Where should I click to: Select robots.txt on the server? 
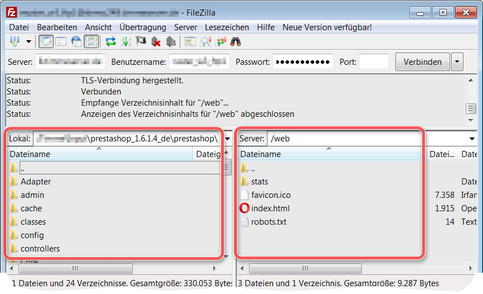coord(269,222)
